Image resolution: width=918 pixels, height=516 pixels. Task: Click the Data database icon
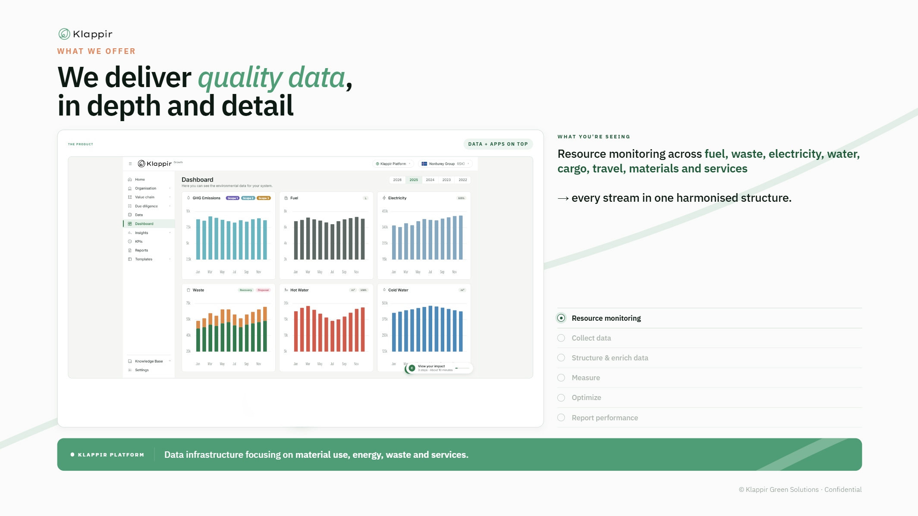(x=130, y=215)
